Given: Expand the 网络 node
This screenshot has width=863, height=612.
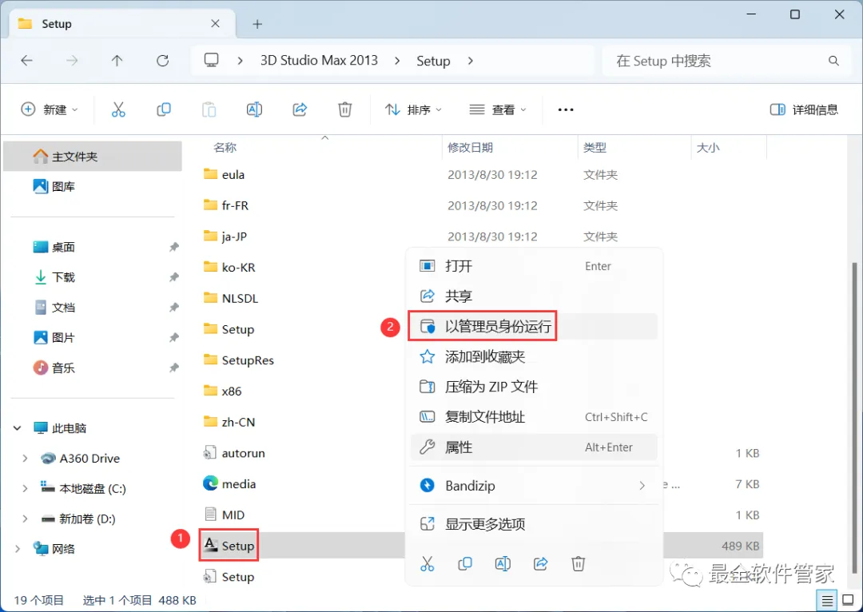Looking at the screenshot, I should [x=17, y=549].
